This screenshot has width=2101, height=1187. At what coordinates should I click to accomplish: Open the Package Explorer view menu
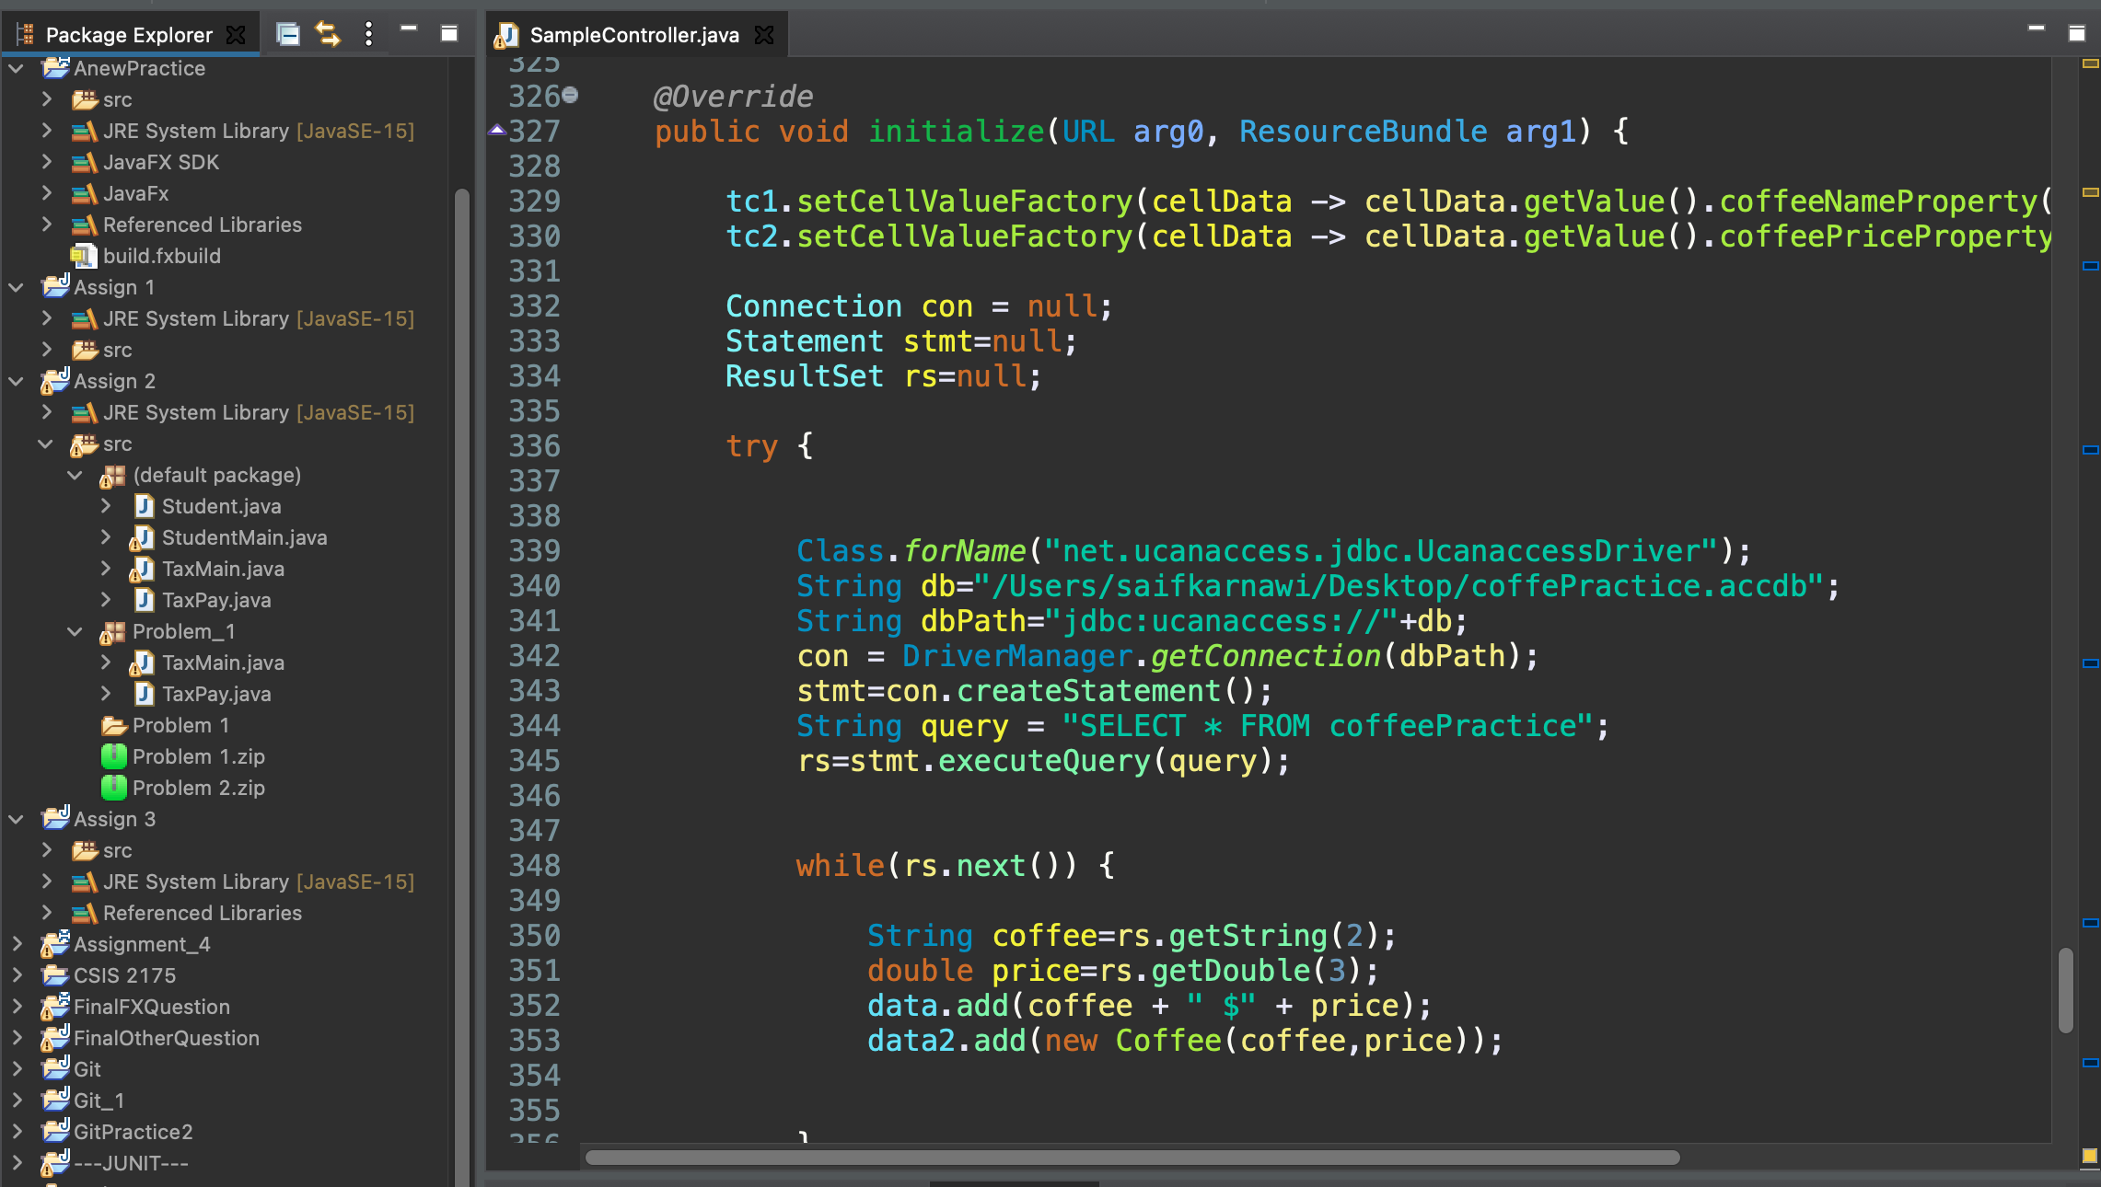[x=369, y=33]
